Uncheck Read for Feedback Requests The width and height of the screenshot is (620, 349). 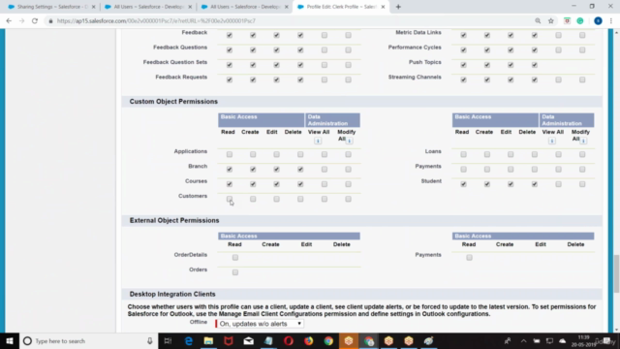click(230, 79)
